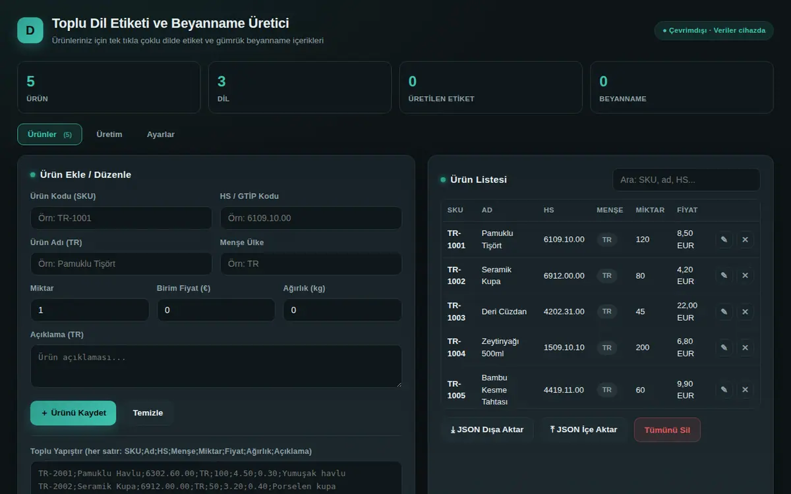This screenshot has width=791, height=494.
Task: Clear the form with Temizle
Action: 148,413
